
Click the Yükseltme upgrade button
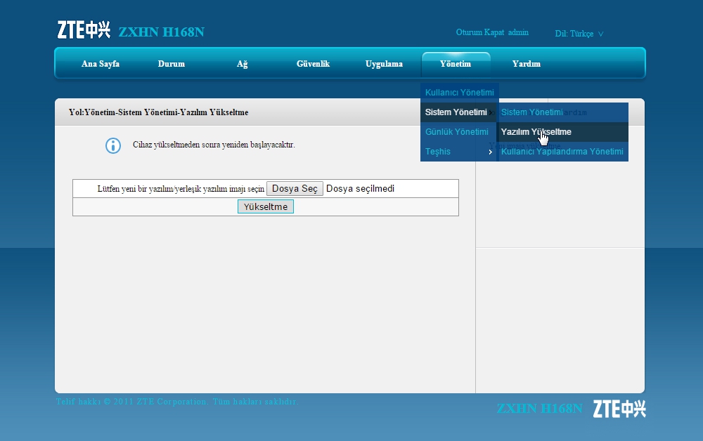click(x=266, y=206)
